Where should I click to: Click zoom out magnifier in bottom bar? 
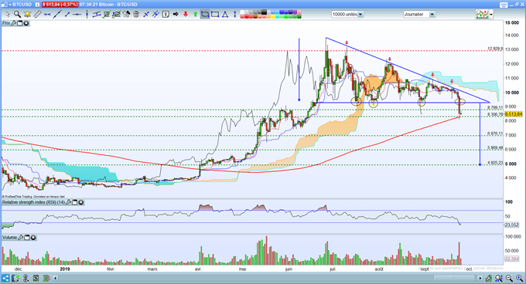pos(509,279)
